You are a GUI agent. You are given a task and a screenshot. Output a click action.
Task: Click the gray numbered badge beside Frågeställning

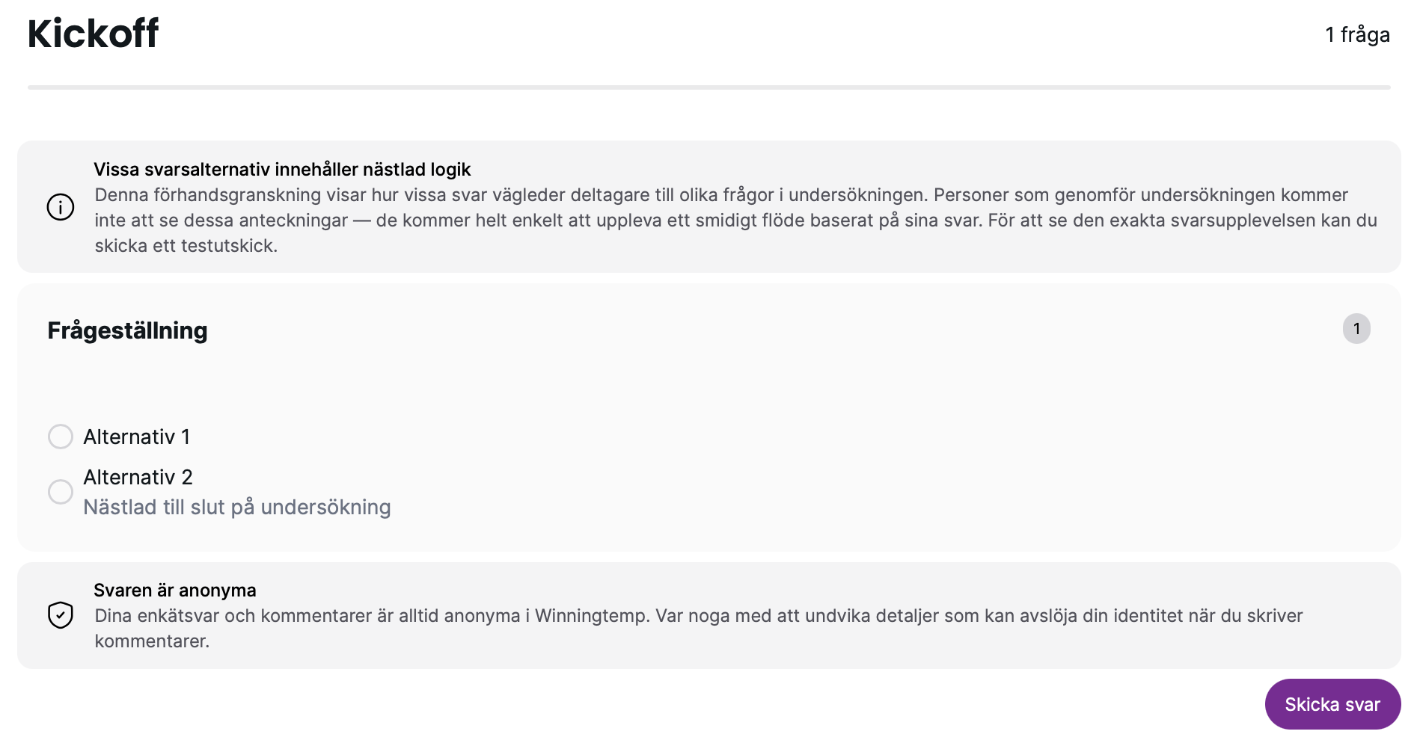point(1357,328)
